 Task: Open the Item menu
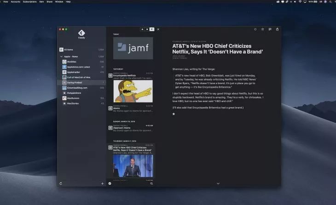41,1
